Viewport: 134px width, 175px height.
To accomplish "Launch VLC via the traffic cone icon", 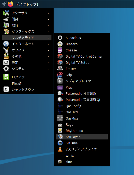I will (60, 149).
